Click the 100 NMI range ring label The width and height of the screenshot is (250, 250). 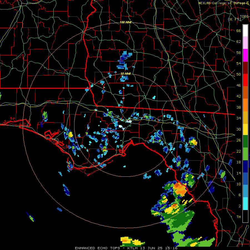click(126, 22)
